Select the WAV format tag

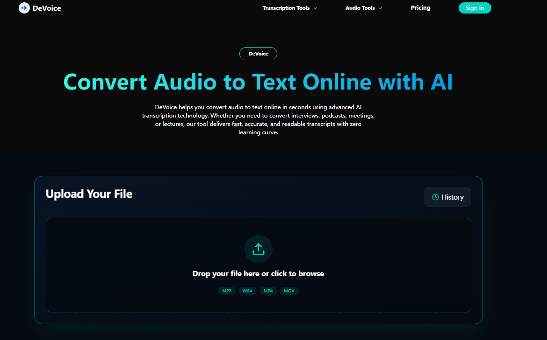(x=247, y=291)
